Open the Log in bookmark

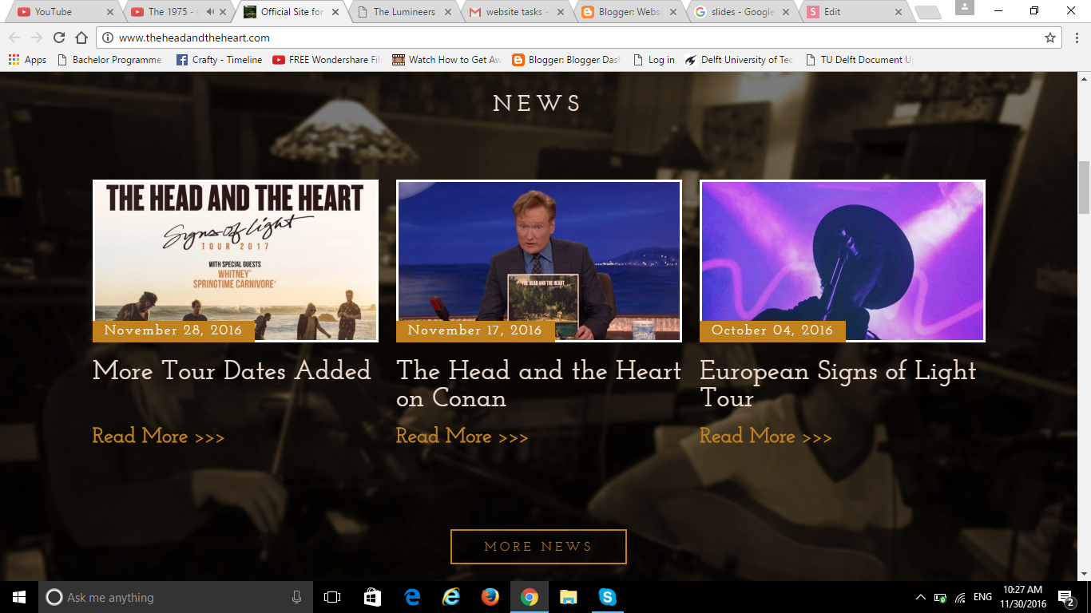[653, 60]
